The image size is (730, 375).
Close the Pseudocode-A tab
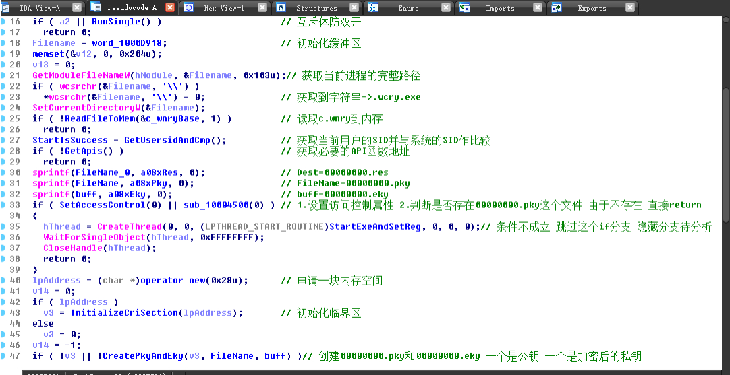170,7
